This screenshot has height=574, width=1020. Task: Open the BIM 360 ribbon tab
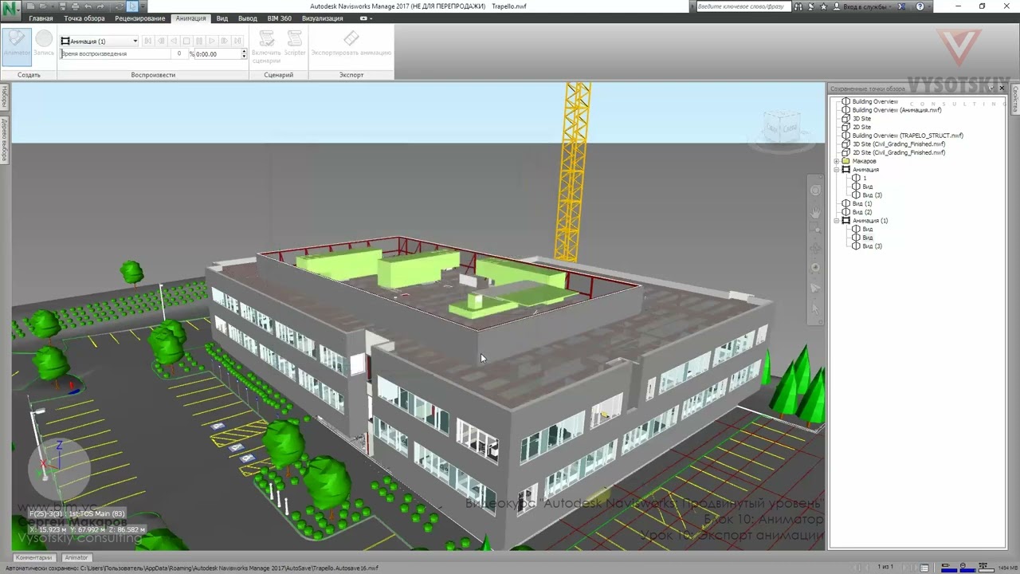279,18
